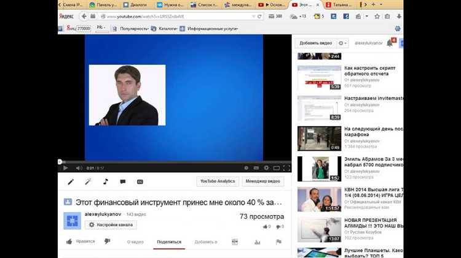Open the CC subtitles editing tool
This screenshot has height=258, width=461.
click(140, 182)
